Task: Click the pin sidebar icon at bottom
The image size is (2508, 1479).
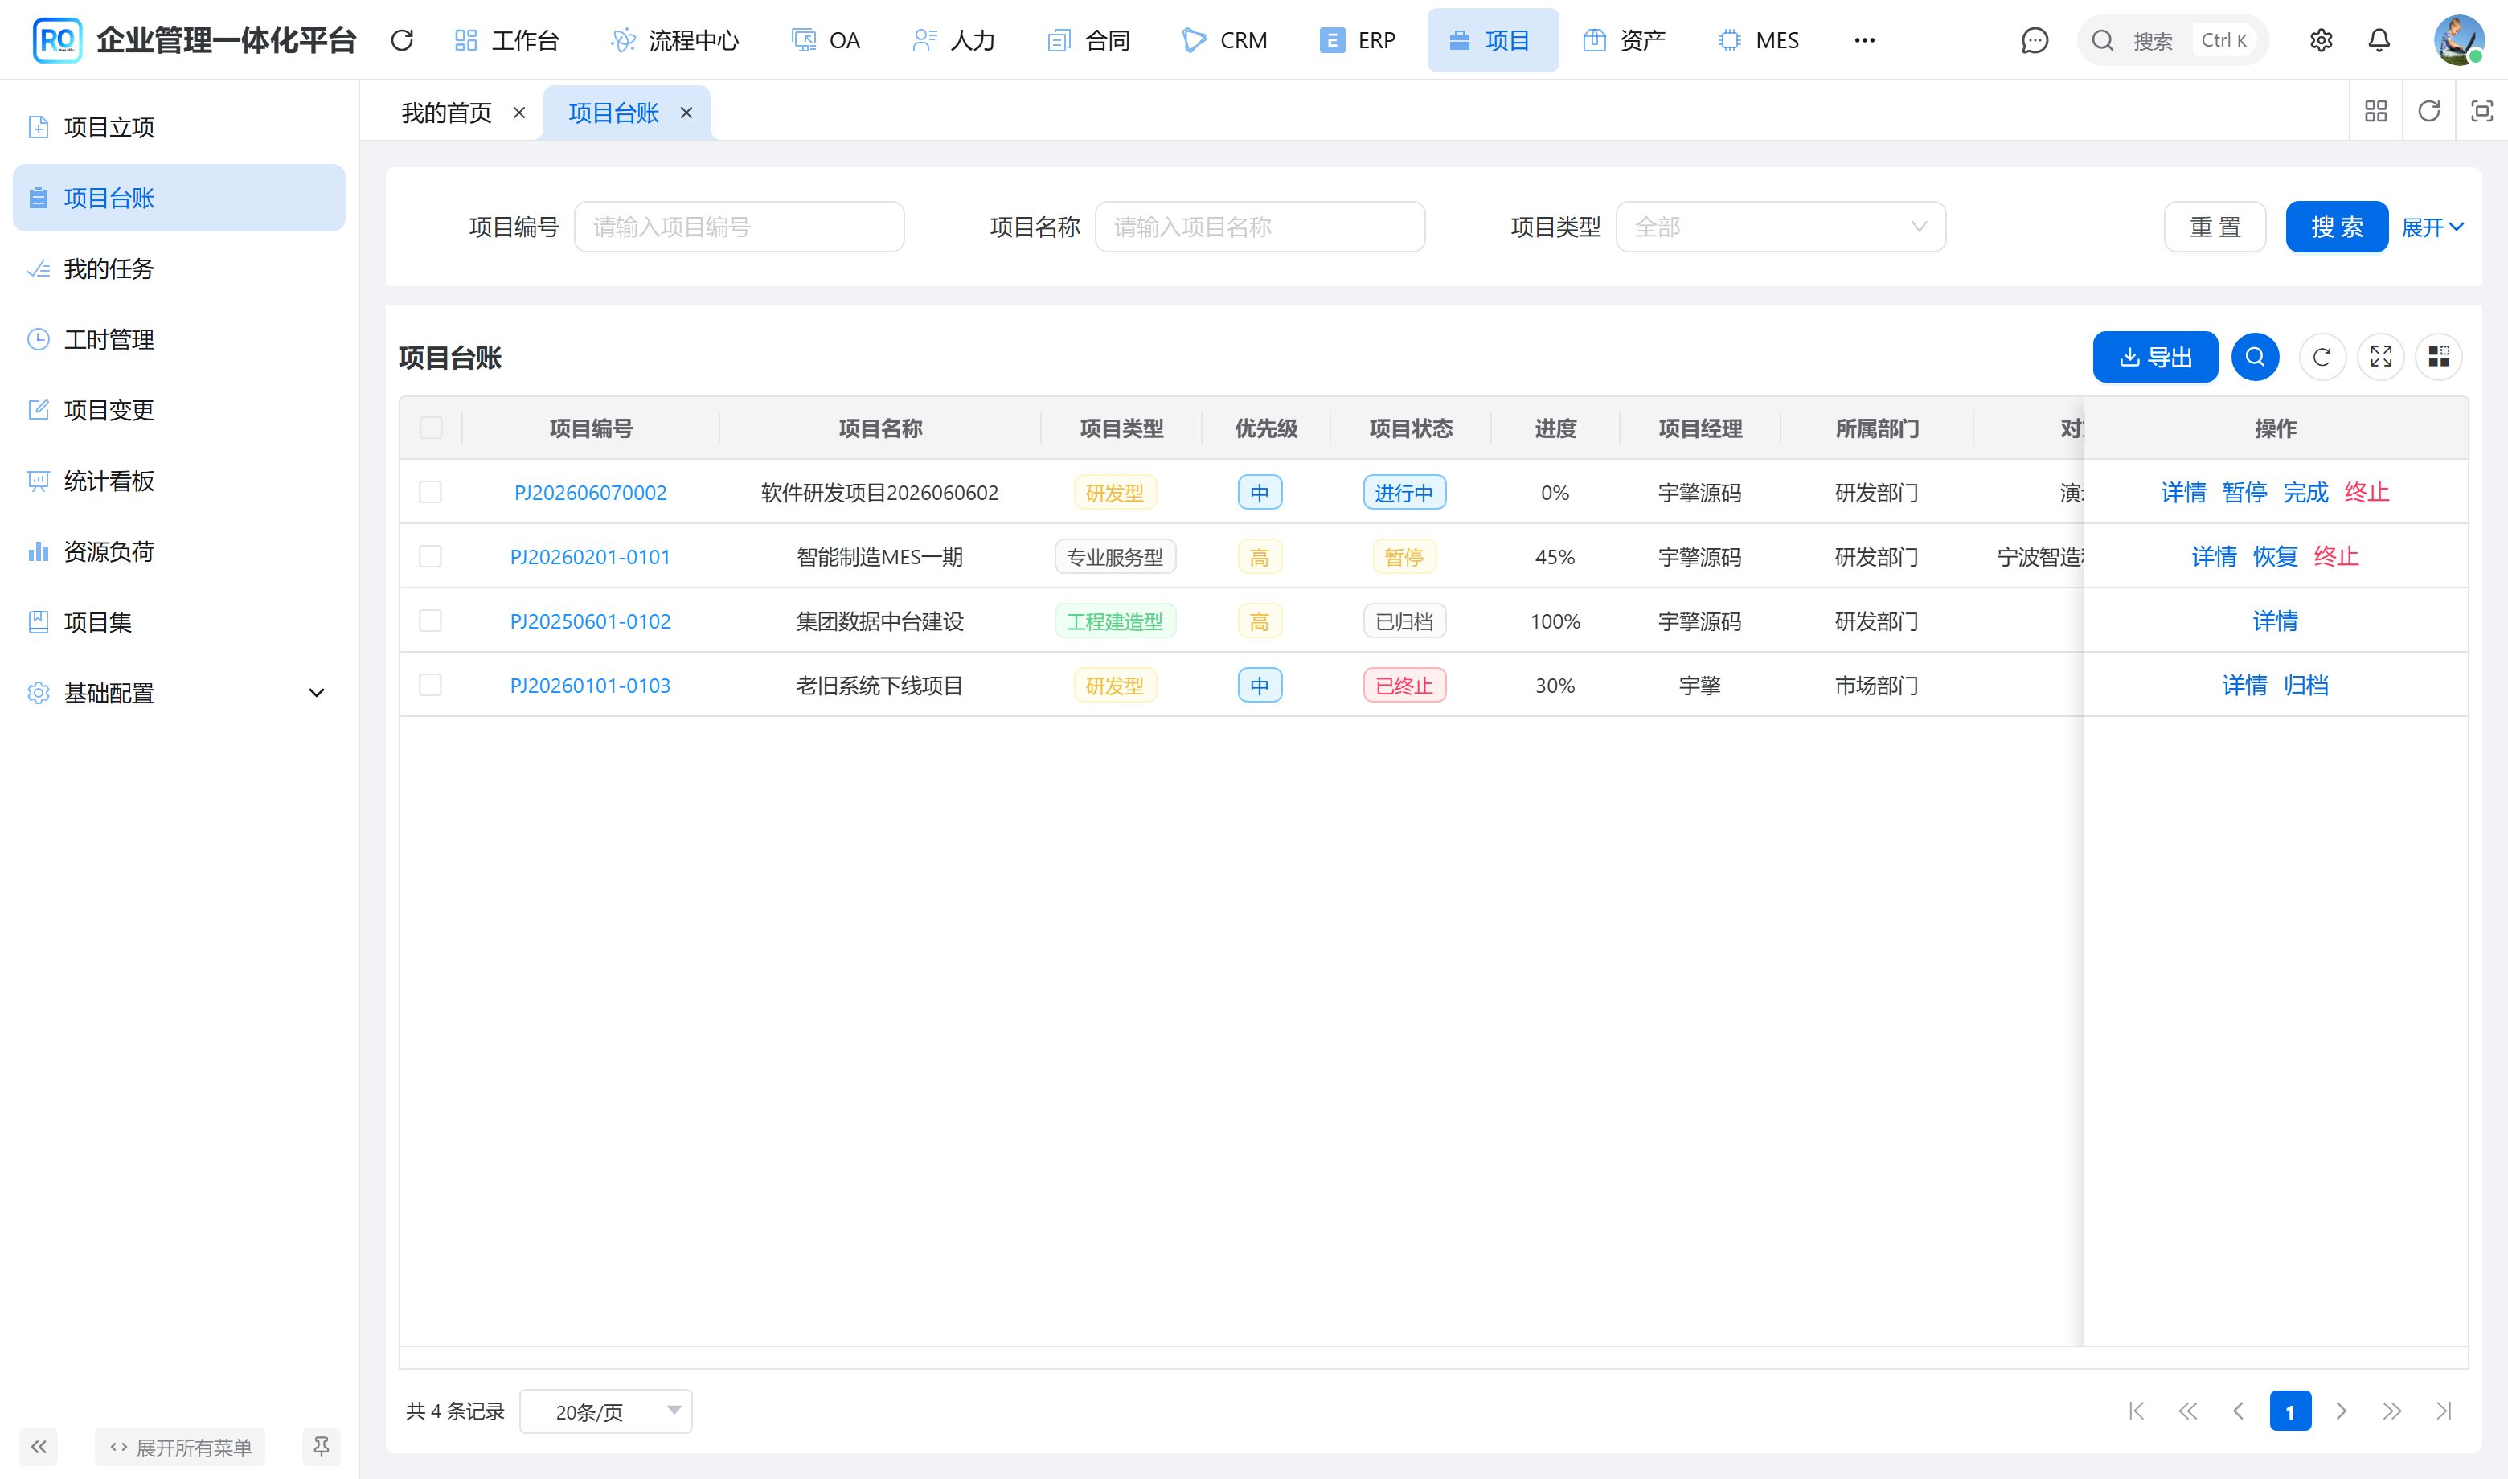Action: (x=321, y=1446)
